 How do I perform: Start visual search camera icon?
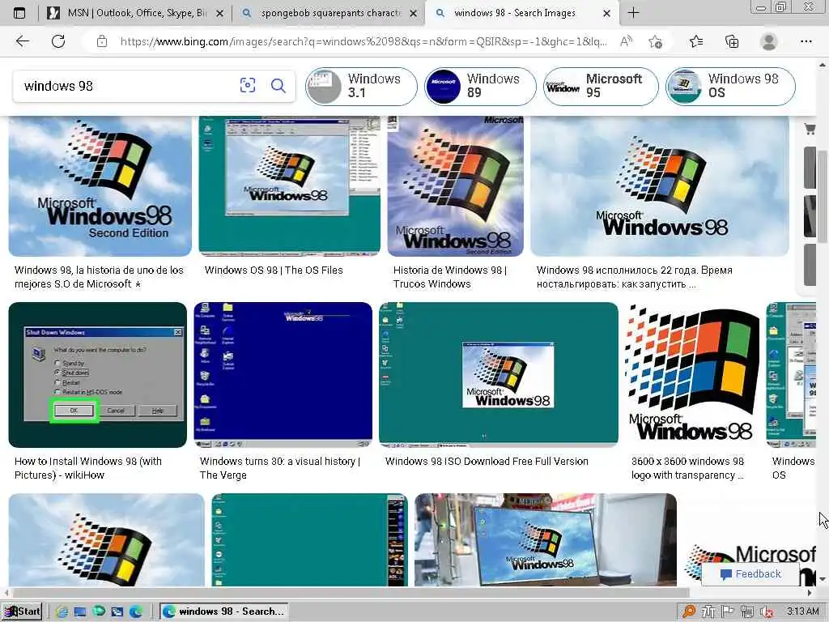coord(248,85)
